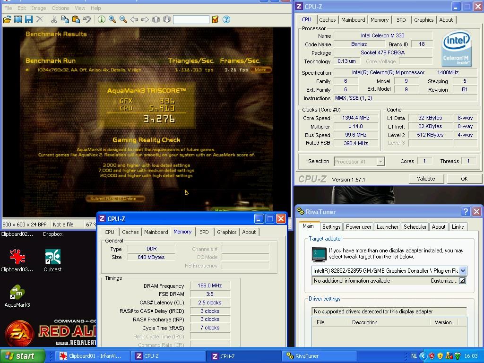Viewport: 484px width, 363px height.
Task: Click the OK button in CPU-Z
Action: coord(464,179)
